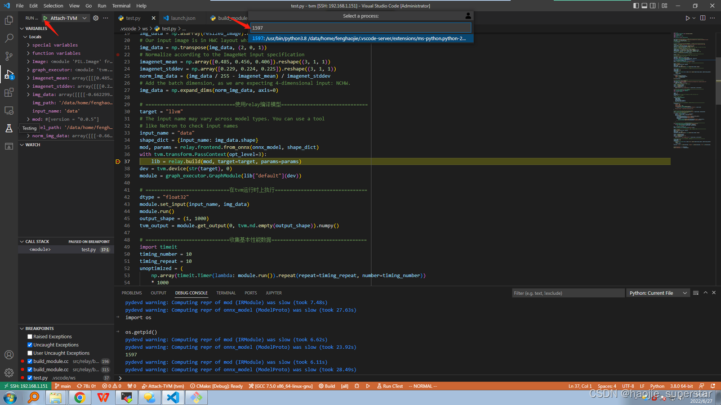721x405 pixels.
Task: Open the File menu
Action: [20, 6]
